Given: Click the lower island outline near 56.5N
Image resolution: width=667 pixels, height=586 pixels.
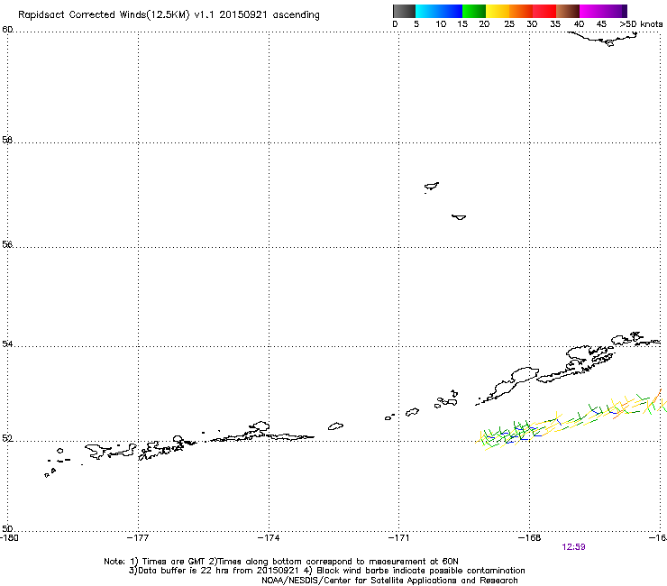Looking at the screenshot, I should [459, 217].
